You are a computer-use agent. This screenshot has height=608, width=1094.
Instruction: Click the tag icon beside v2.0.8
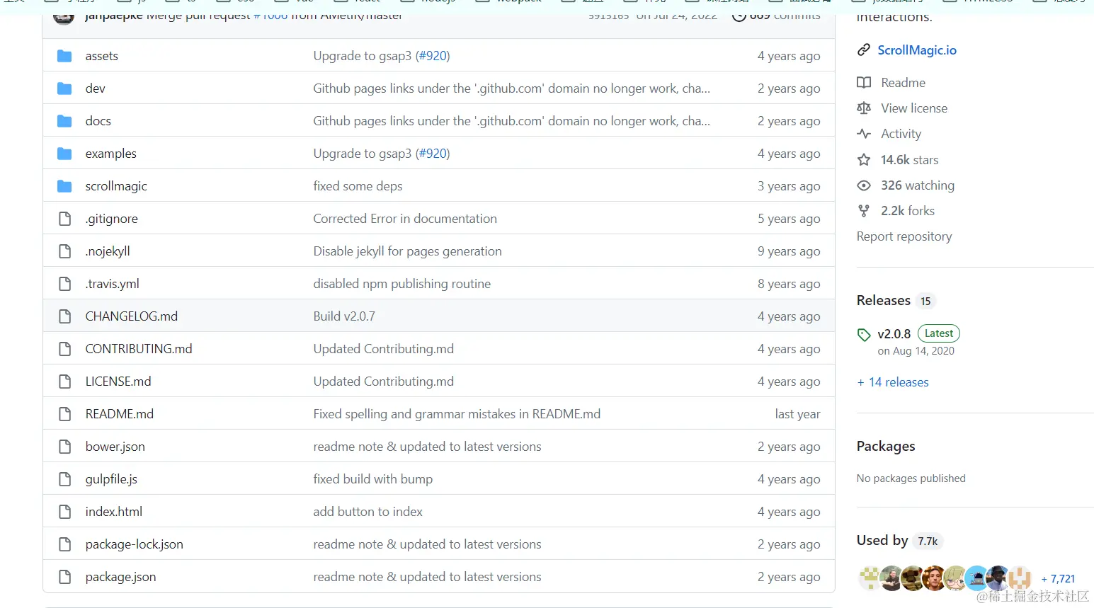click(864, 335)
